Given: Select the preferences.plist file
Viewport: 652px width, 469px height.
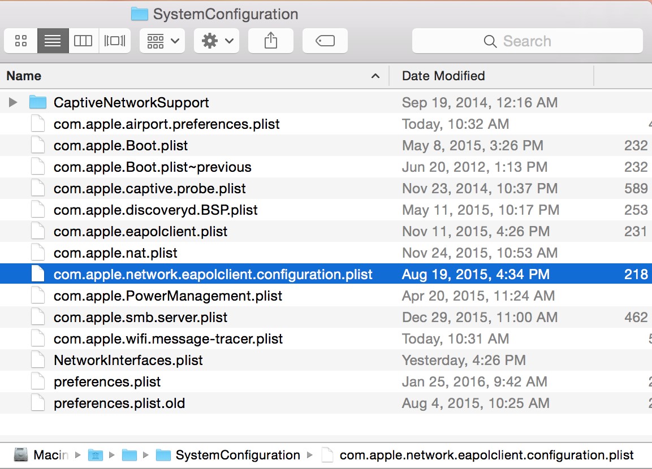Looking at the screenshot, I should pos(107,382).
